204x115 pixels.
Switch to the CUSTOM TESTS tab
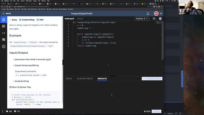(x=85, y=79)
